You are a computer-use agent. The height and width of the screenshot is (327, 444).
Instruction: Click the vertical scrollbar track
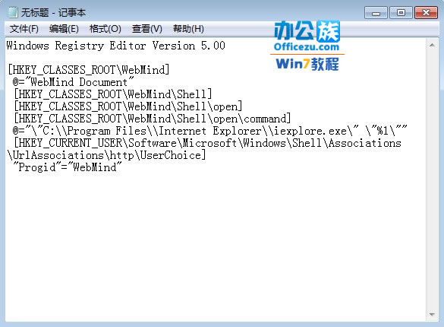point(432,179)
